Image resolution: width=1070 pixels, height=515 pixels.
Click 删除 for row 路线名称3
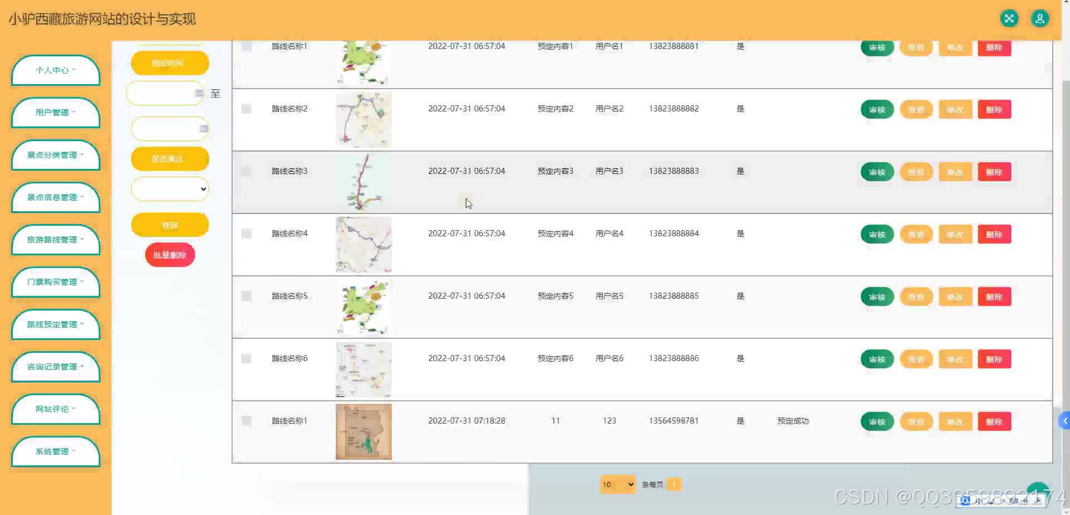(994, 172)
